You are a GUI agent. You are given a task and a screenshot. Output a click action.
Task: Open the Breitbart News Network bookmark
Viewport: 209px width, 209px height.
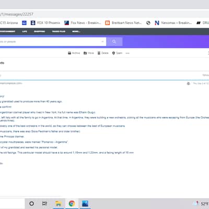point(123,23)
